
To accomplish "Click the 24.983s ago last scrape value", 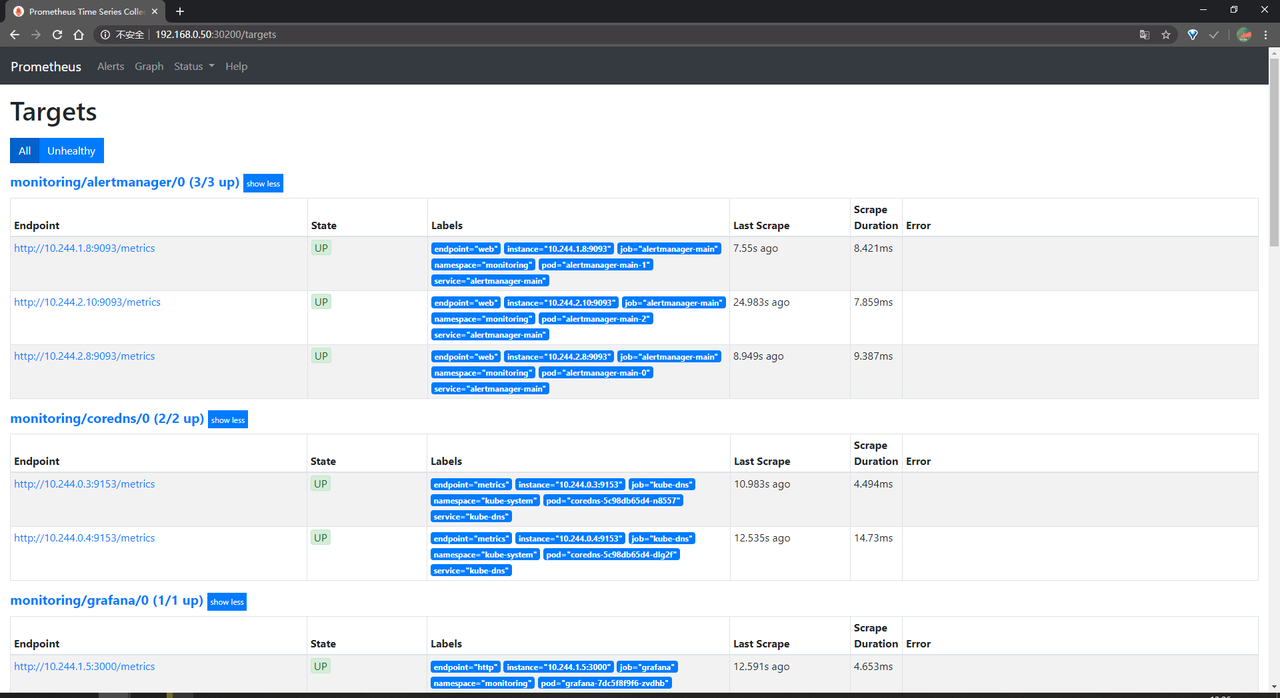I will (761, 302).
